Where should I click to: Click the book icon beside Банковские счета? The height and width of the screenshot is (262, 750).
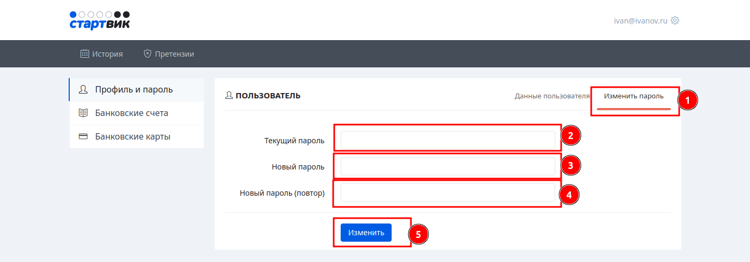tap(83, 113)
